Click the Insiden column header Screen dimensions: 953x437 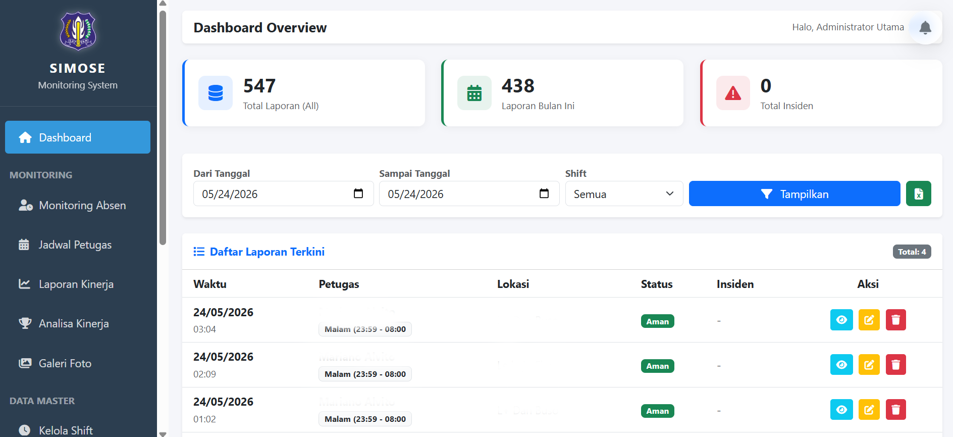coord(735,284)
